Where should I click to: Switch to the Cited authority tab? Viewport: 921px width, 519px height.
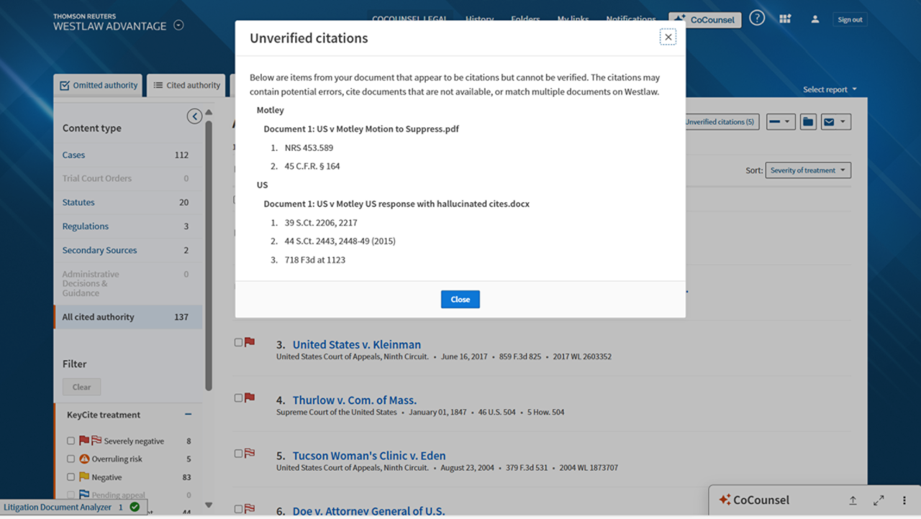186,86
